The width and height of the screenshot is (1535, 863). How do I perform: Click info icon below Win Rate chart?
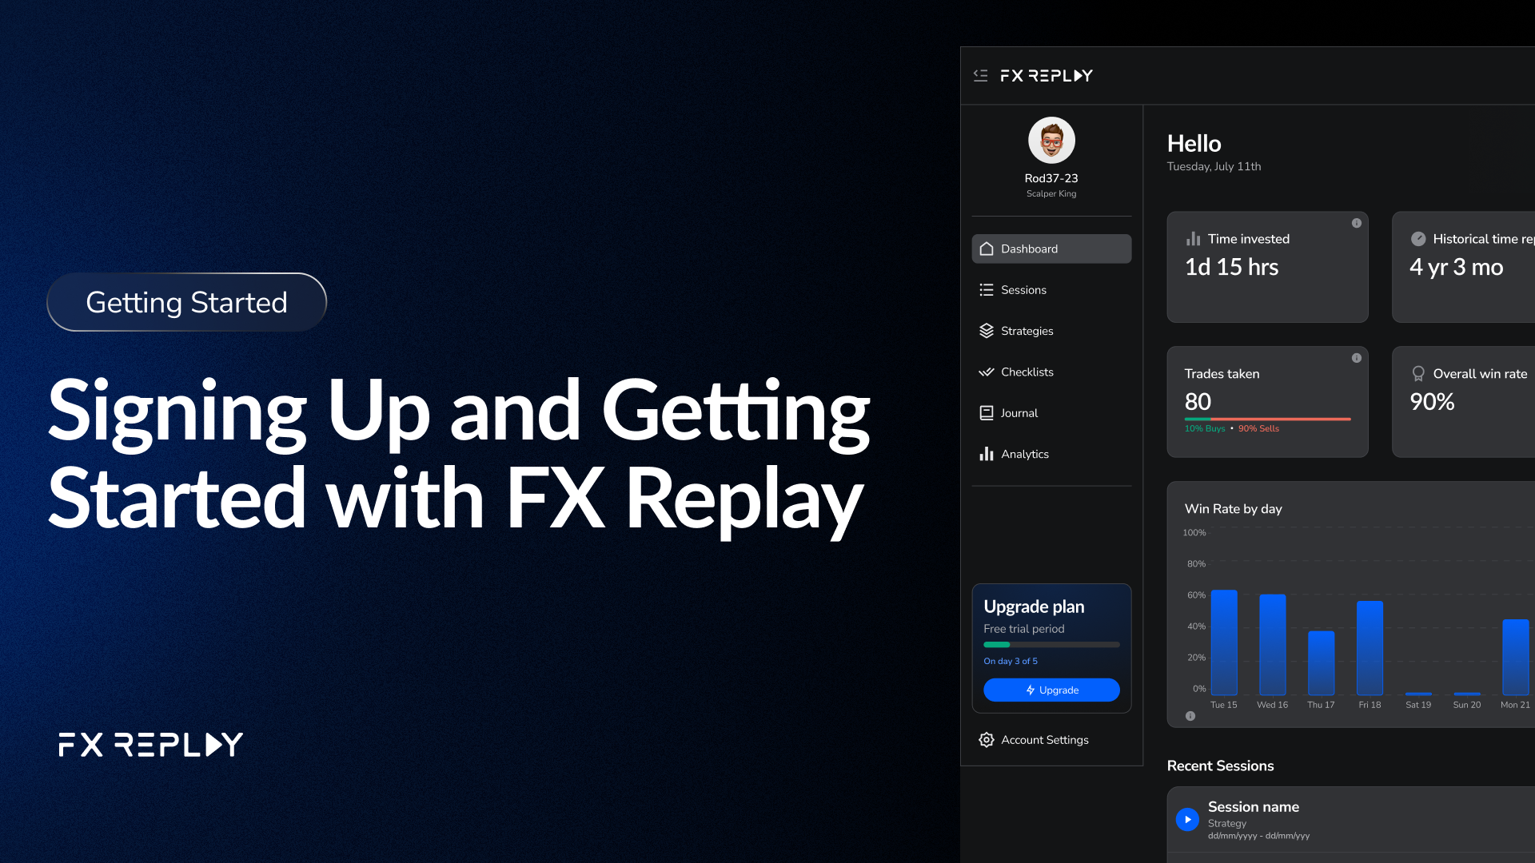click(1190, 716)
